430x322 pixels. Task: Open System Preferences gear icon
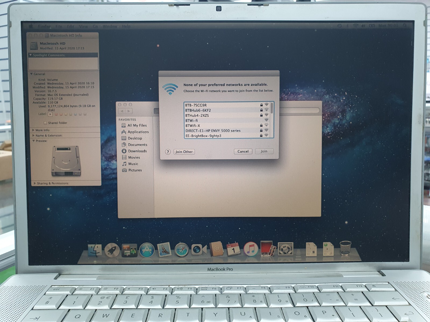pyautogui.click(x=285, y=248)
